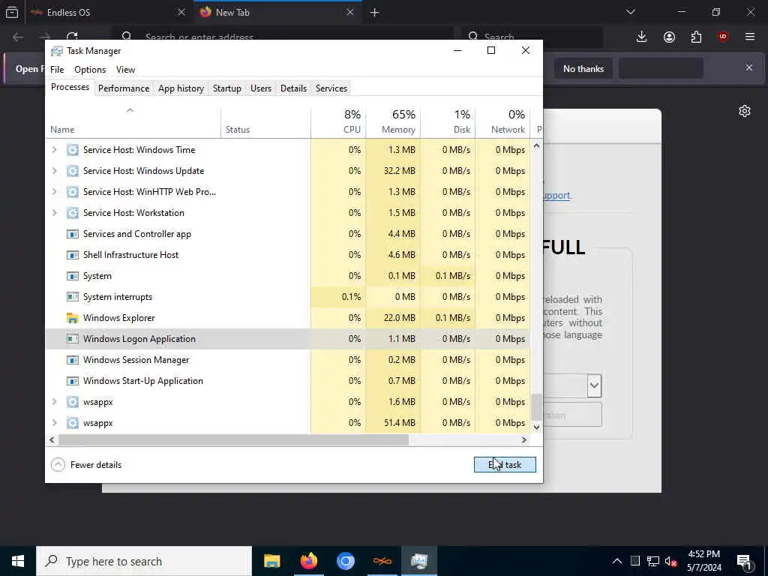Open the Firefox list all tabs dropdown
Viewport: 768px width, 576px height.
tap(630, 12)
